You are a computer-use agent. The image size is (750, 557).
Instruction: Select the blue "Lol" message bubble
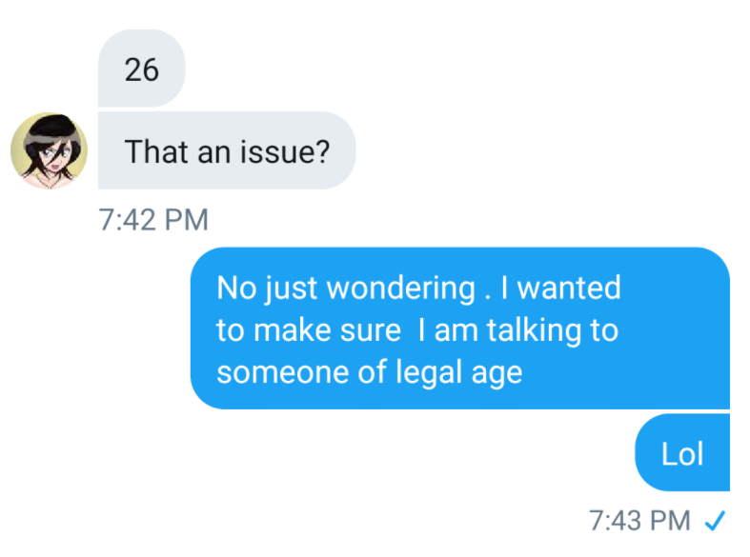coord(682,453)
